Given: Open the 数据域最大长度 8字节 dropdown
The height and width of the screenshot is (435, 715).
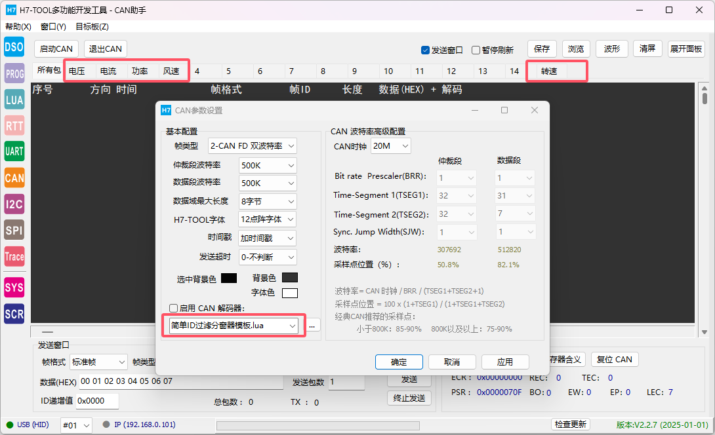Looking at the screenshot, I should pos(268,201).
